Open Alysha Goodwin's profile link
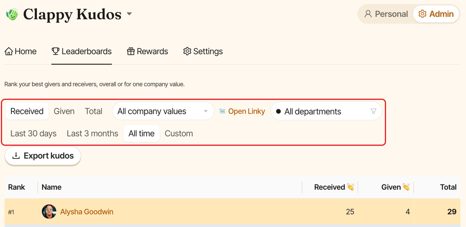Image resolution: width=466 pixels, height=227 pixels. 87,212
